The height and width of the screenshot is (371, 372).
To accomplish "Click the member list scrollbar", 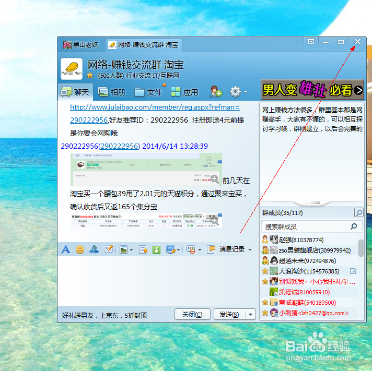I will 361,248.
